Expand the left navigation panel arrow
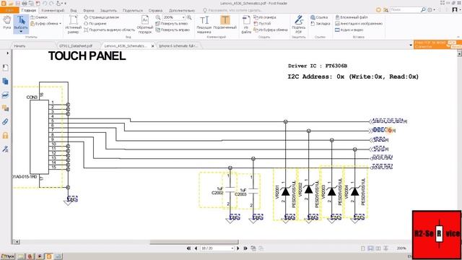The image size is (462, 260). click(x=7, y=53)
